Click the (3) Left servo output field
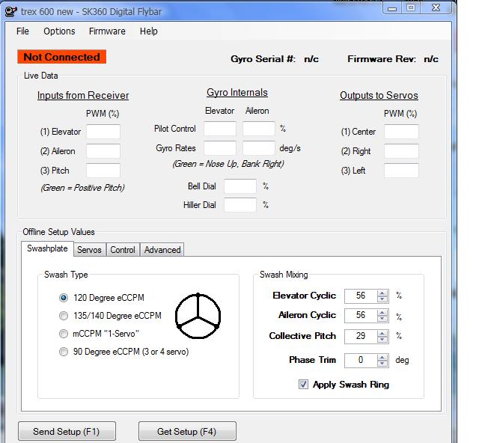 click(401, 171)
